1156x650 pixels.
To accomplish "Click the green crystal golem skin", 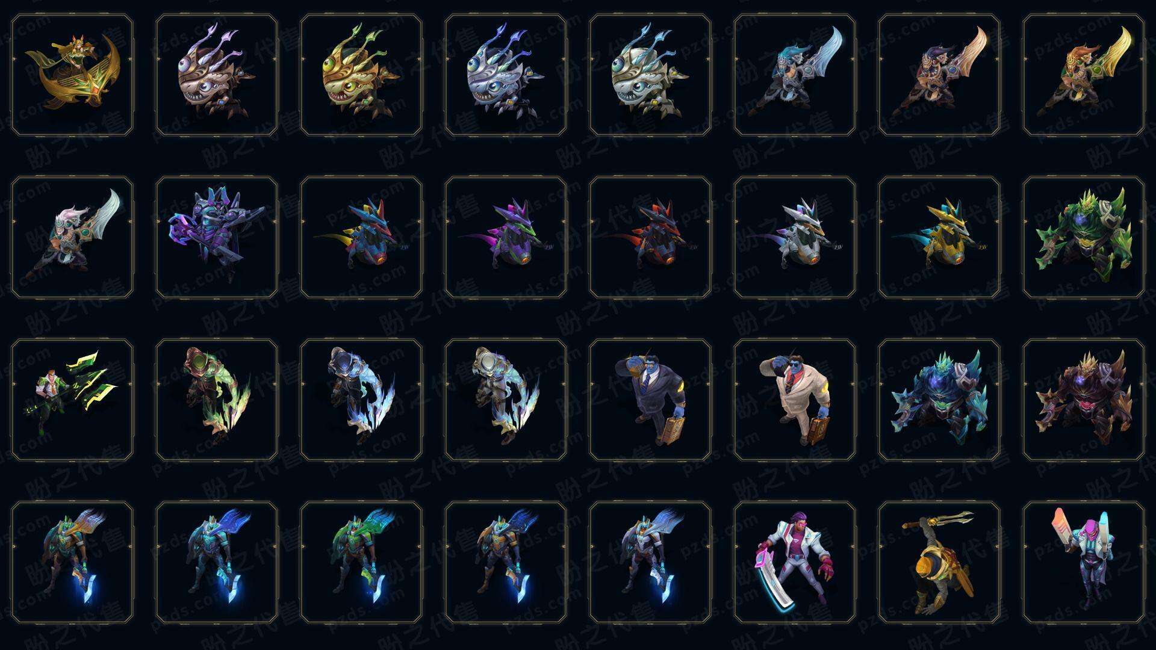I will [1084, 237].
